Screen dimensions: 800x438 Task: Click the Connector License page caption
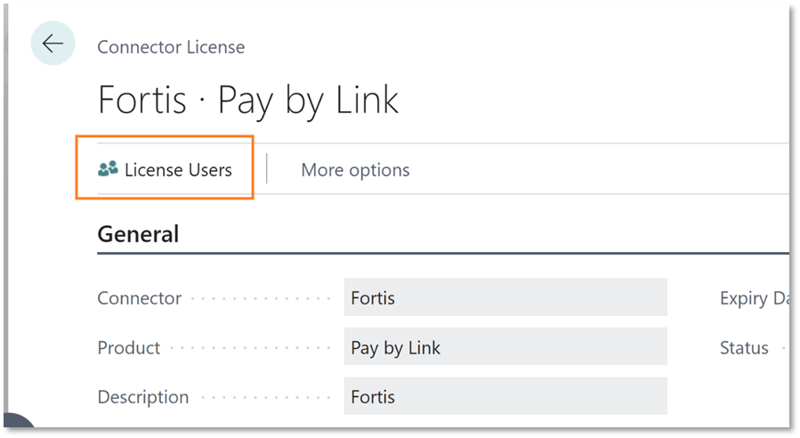(x=171, y=47)
